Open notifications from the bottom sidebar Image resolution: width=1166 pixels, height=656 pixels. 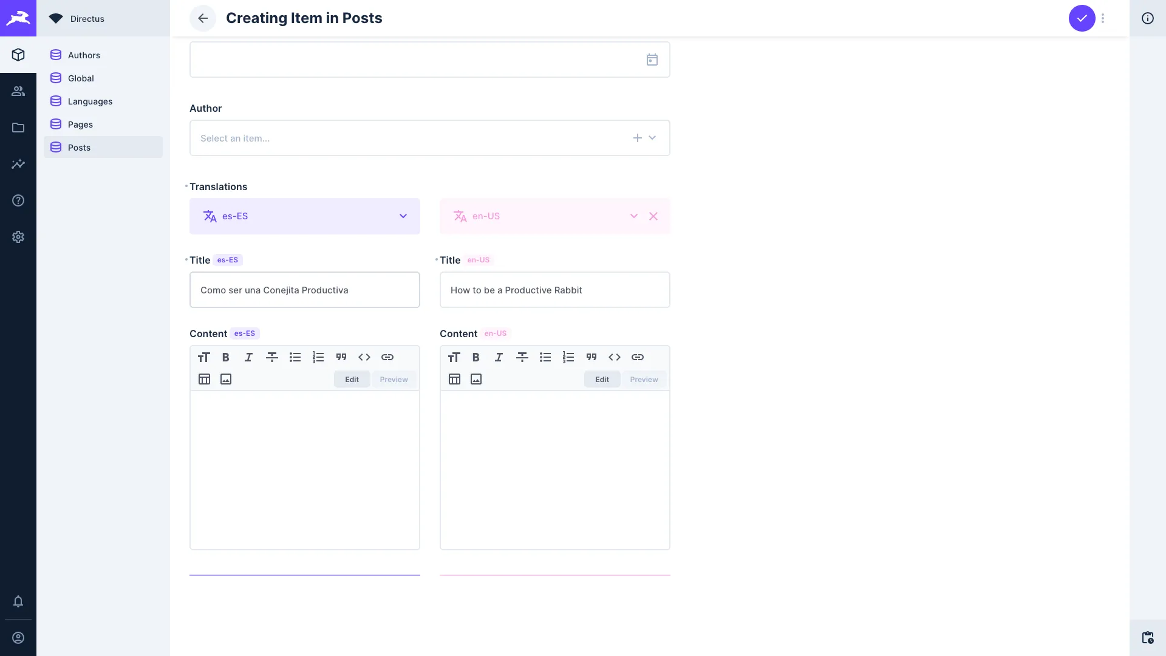coord(18,601)
